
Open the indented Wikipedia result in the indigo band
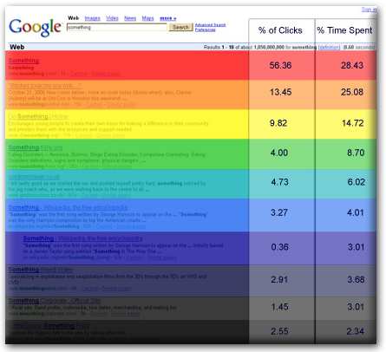click(82, 238)
